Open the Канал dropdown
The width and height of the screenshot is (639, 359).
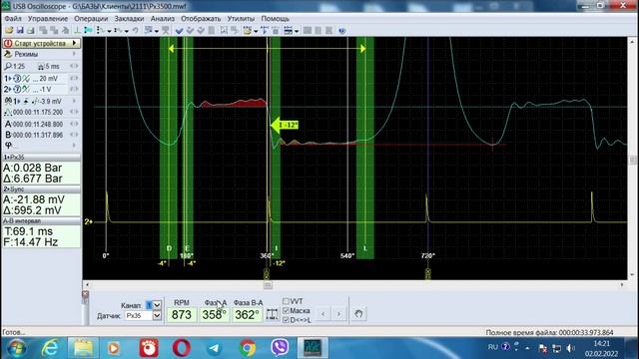tap(157, 305)
